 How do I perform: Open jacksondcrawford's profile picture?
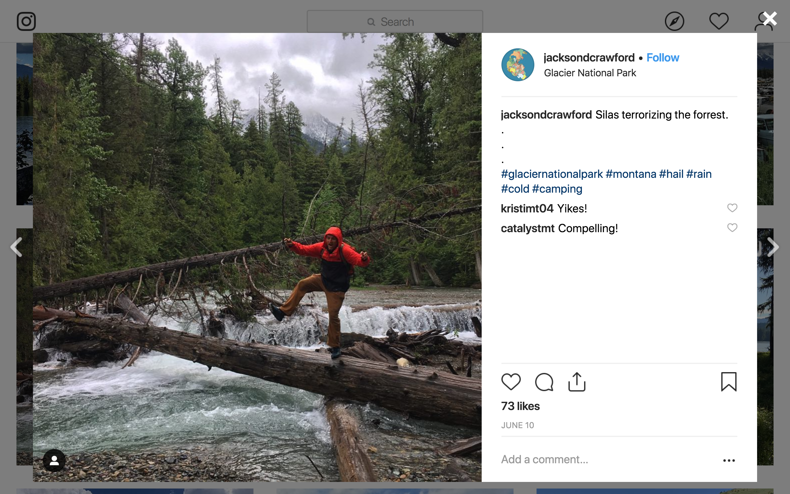(x=518, y=65)
